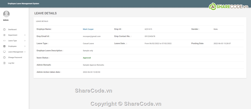Click the Admin profile avatar
Image resolution: width=251 pixels, height=109 pixels.
point(6,14)
